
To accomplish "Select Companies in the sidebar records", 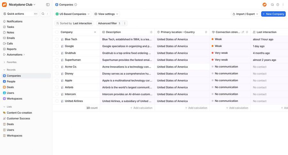I will tap(26, 76).
